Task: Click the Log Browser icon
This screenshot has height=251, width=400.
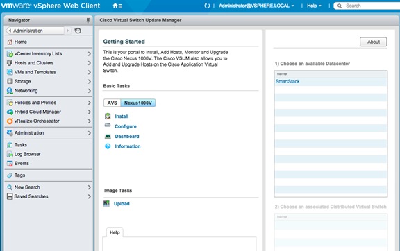Action: (10, 154)
